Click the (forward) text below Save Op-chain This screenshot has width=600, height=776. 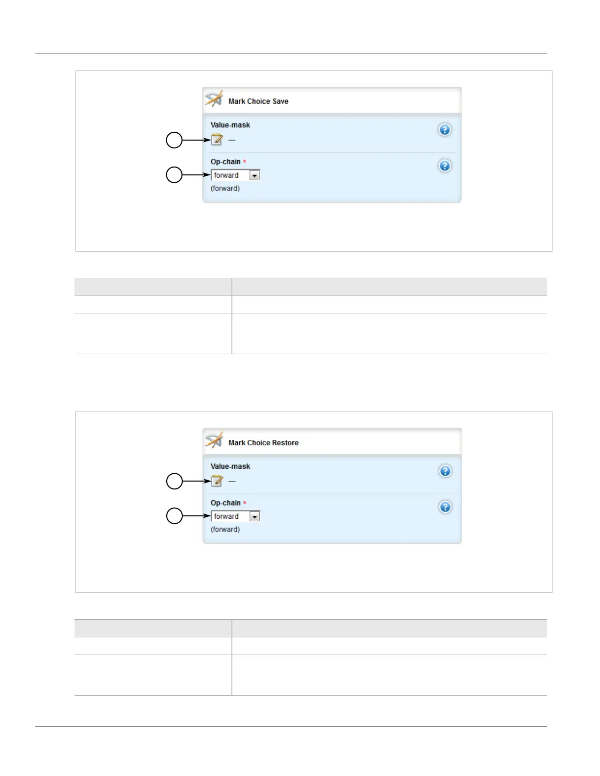pyautogui.click(x=225, y=189)
